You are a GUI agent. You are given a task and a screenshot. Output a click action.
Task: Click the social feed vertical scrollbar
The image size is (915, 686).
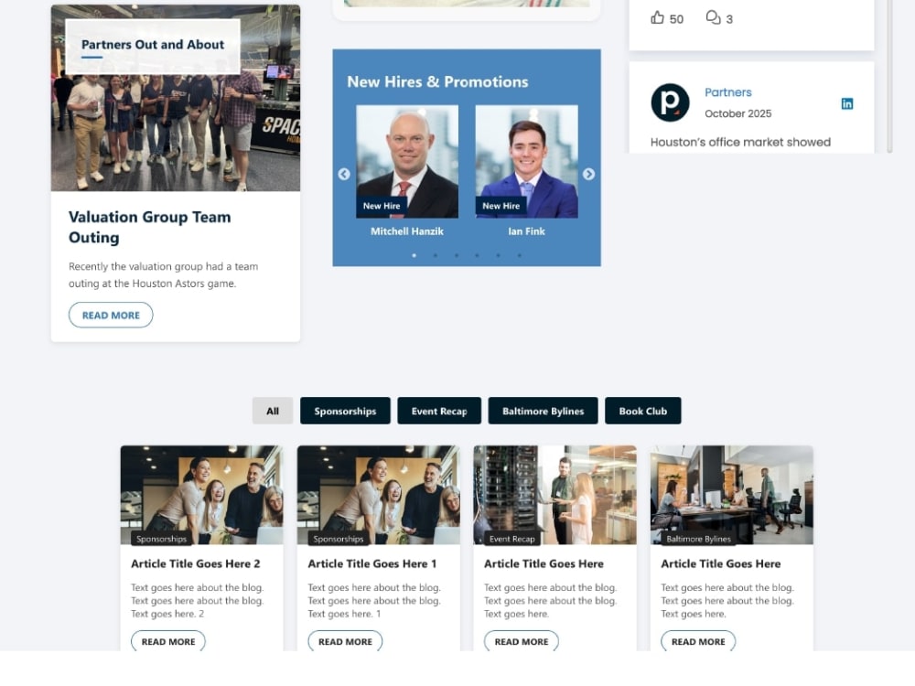click(889, 76)
